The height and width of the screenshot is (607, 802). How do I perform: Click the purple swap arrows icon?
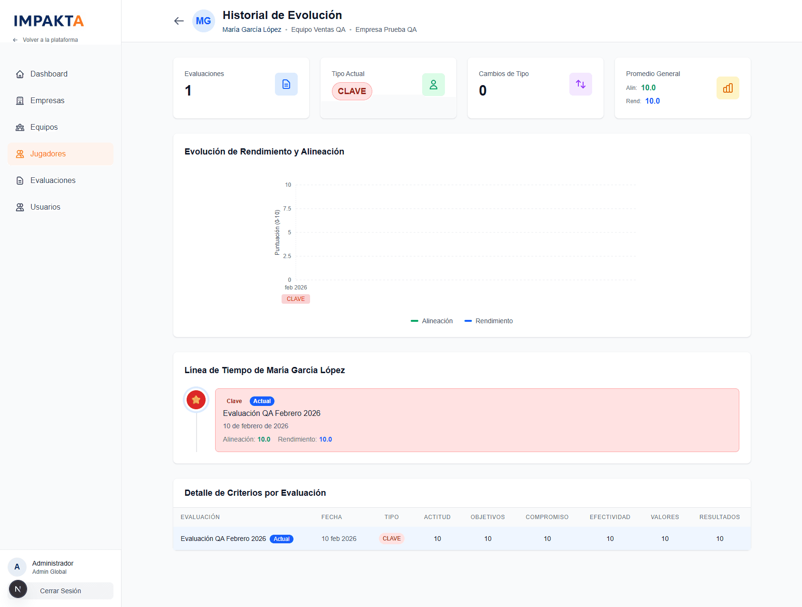click(x=580, y=84)
